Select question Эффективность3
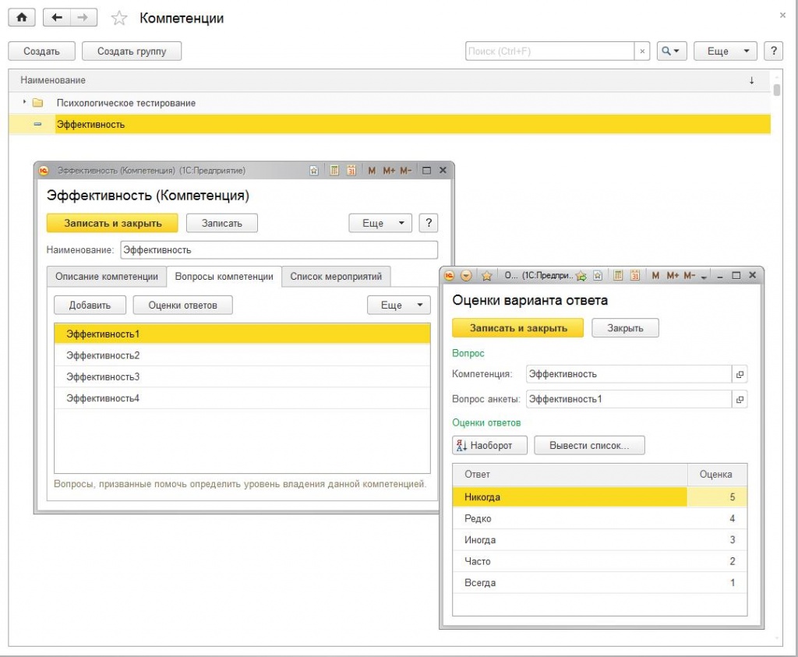The height and width of the screenshot is (657, 798). click(242, 376)
